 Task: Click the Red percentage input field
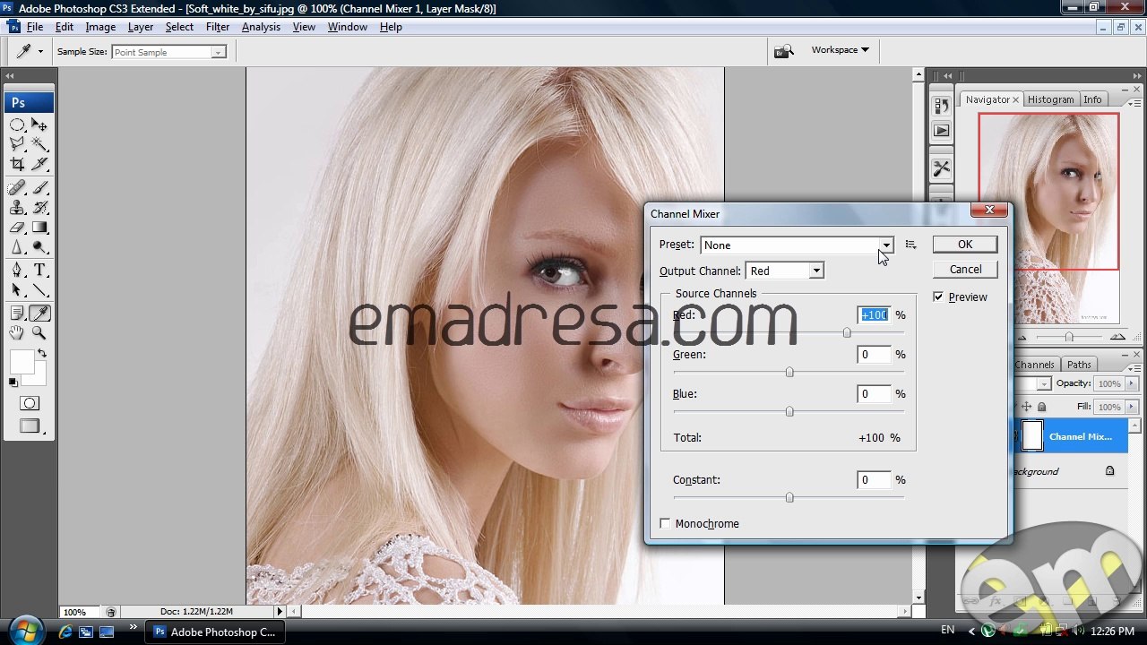pos(874,314)
